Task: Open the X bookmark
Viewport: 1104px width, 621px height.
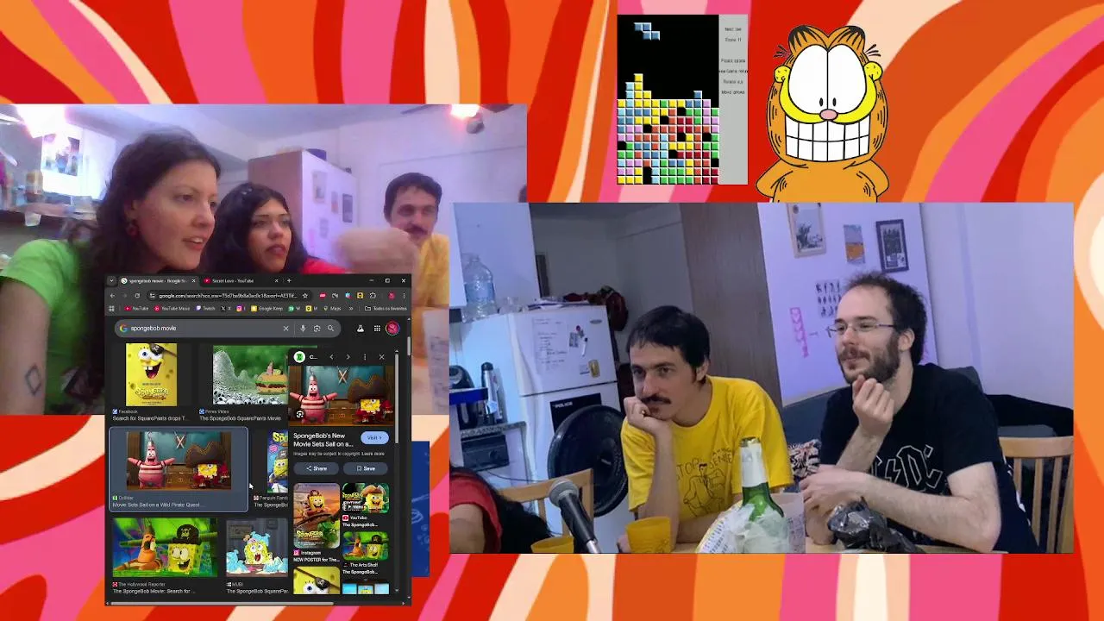Action: tap(225, 309)
